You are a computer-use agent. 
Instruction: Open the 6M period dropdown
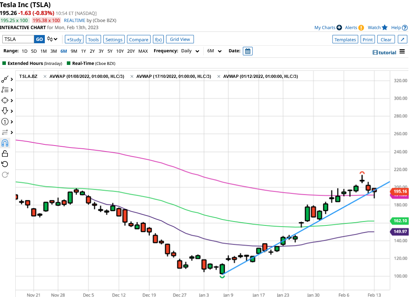[214, 51]
